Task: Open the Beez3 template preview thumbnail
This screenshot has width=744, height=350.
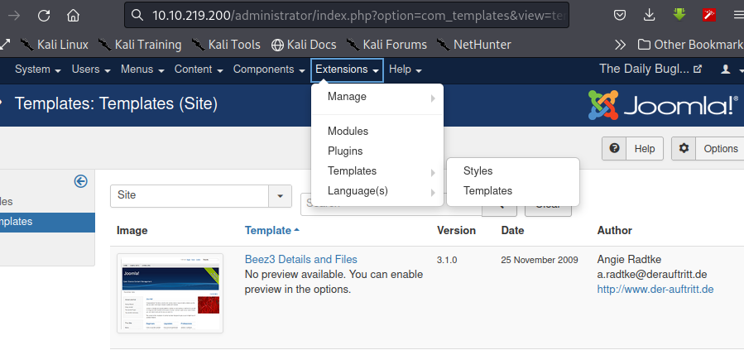Action: click(170, 293)
